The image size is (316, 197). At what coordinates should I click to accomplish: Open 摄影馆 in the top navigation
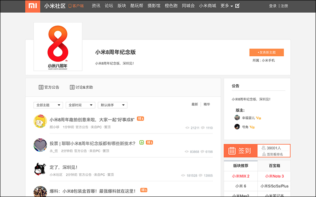[x=154, y=6]
